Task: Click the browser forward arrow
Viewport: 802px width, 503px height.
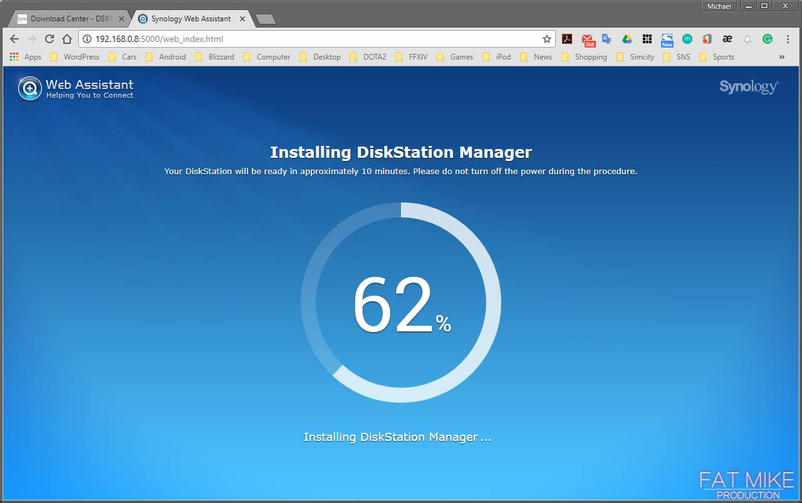Action: pos(32,39)
